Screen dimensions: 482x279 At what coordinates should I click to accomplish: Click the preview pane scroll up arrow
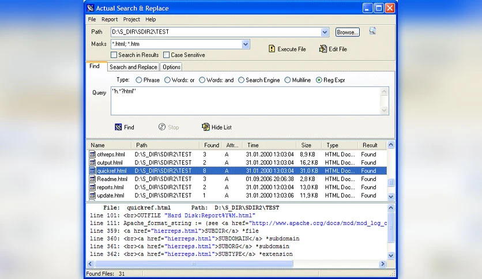tap(391, 208)
